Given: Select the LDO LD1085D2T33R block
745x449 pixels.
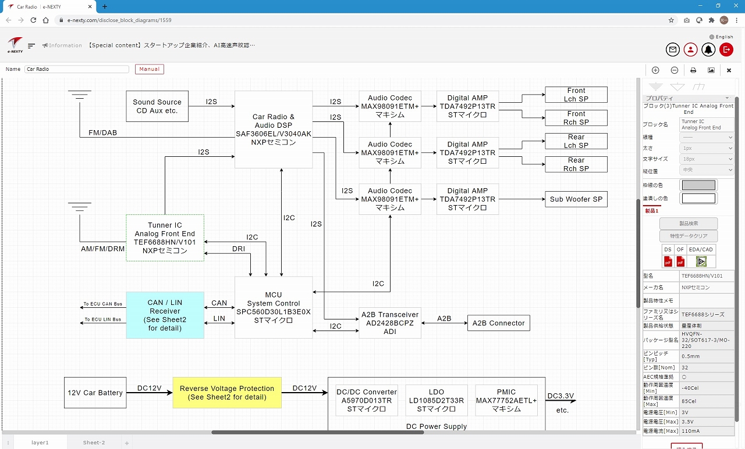Looking at the screenshot, I should 437,400.
